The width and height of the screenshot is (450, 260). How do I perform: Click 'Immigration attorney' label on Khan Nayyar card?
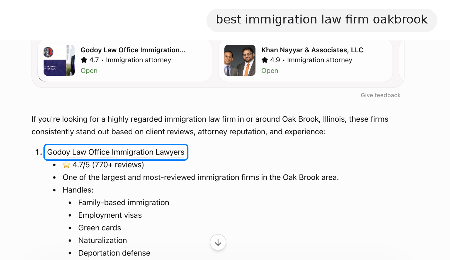pos(320,60)
